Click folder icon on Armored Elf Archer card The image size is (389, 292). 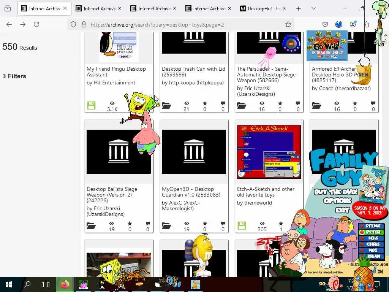click(x=316, y=106)
